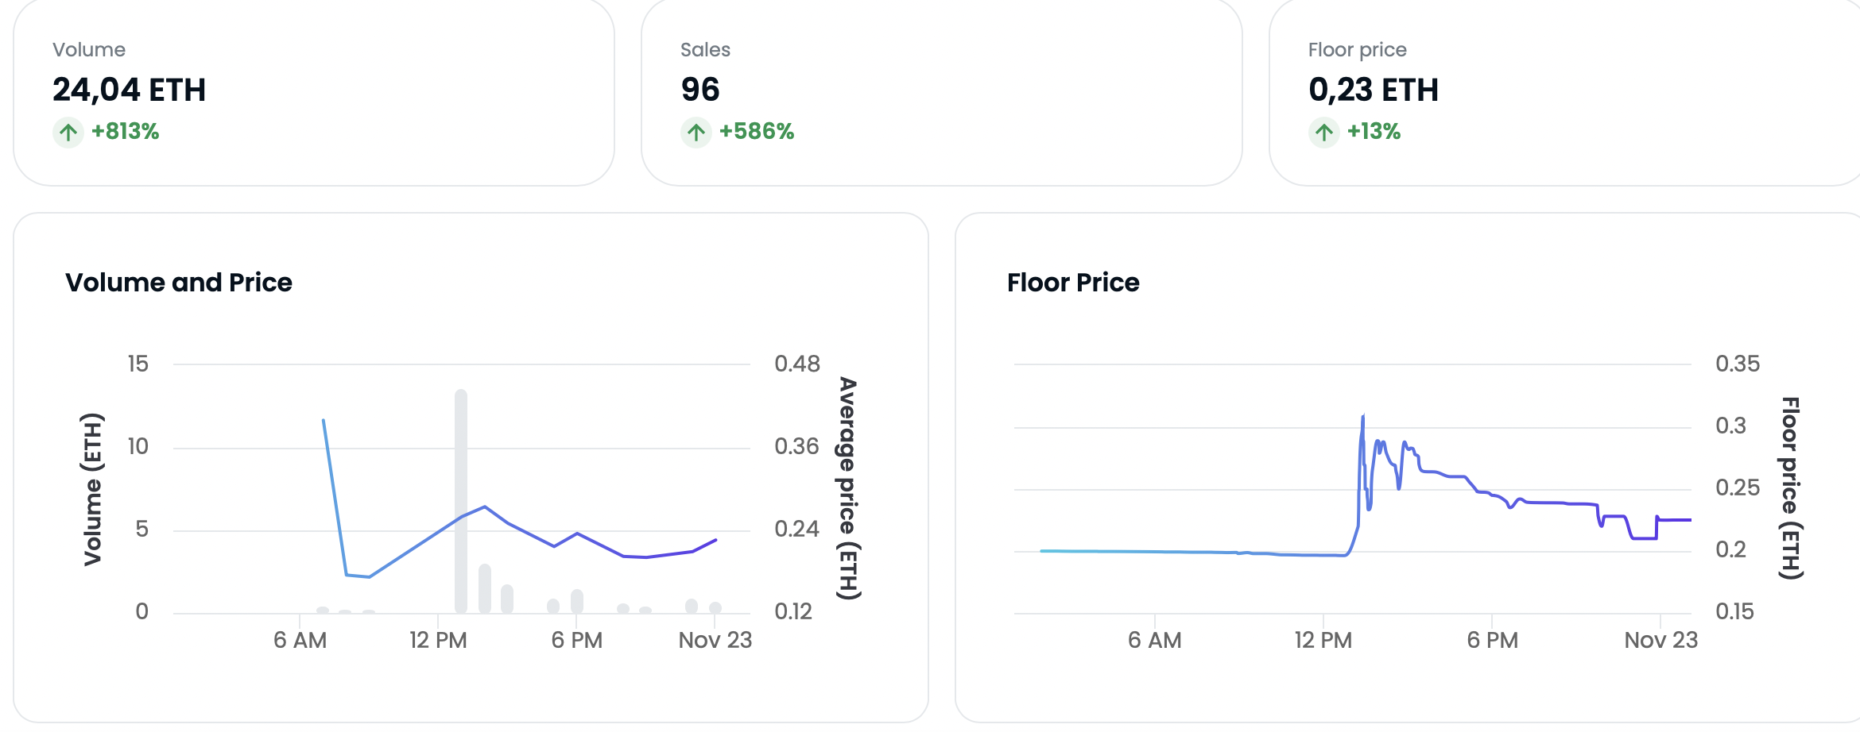Select the +586% sales change text

tap(757, 132)
